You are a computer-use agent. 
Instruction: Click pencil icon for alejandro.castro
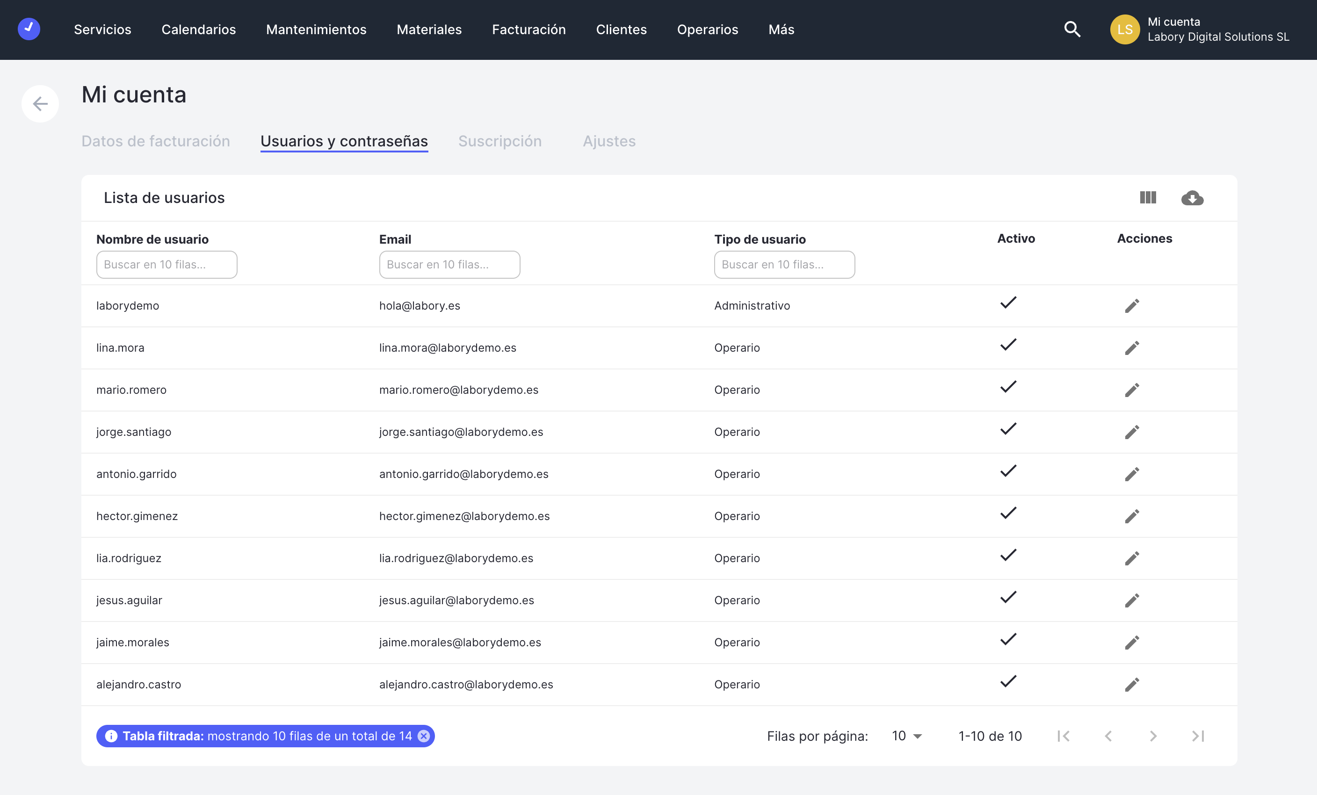coord(1131,685)
